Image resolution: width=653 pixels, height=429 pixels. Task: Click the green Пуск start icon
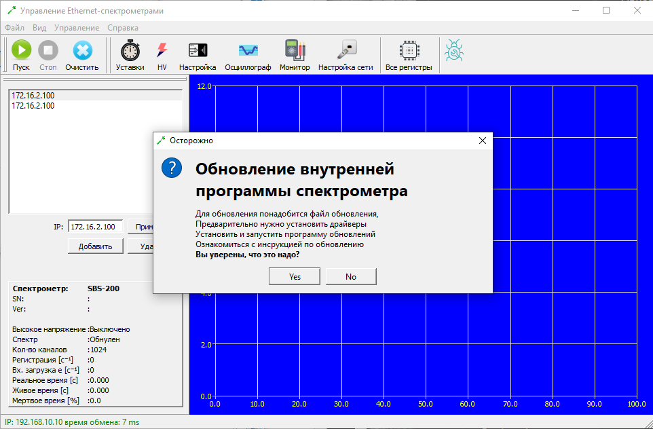click(21, 51)
